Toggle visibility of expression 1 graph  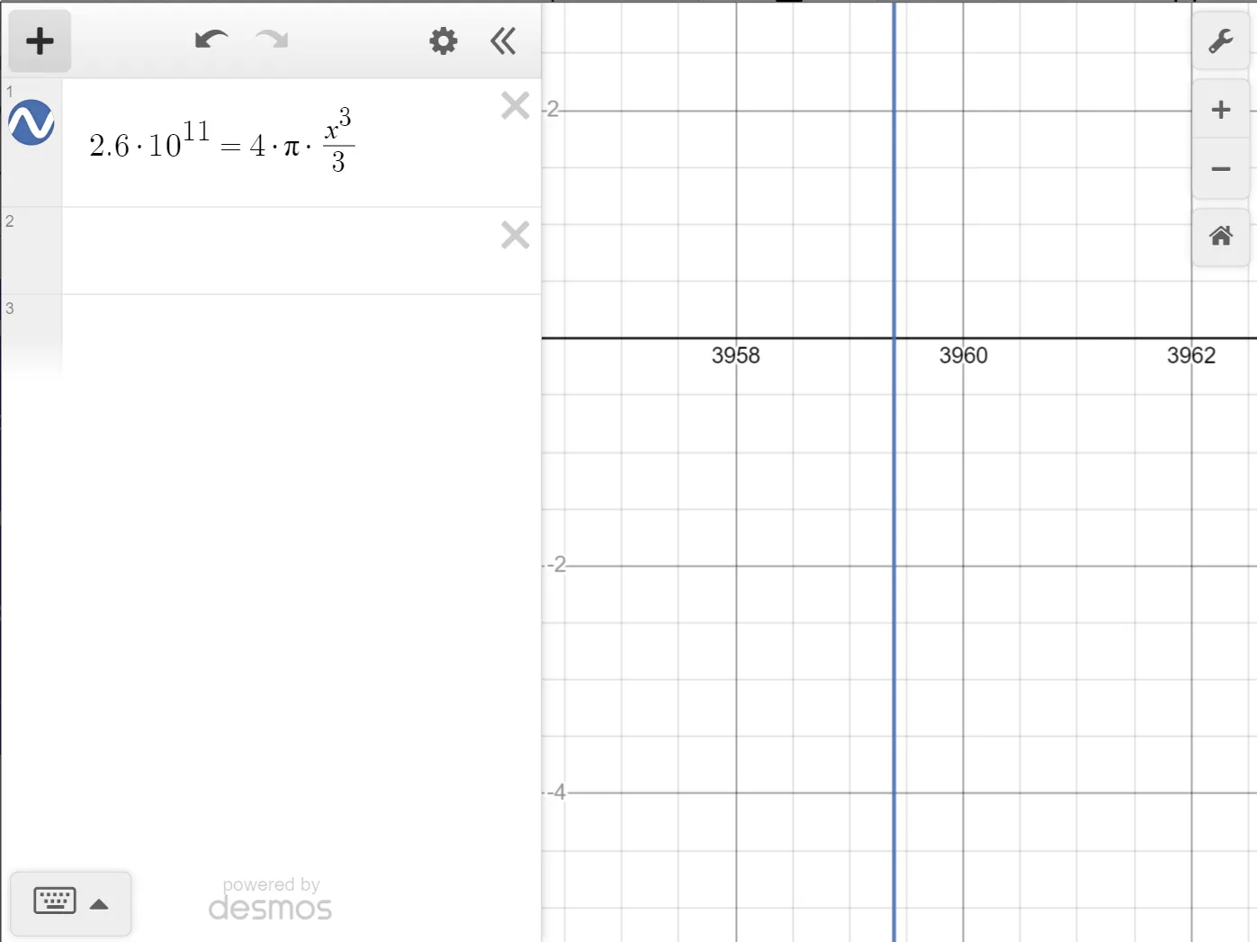pos(31,122)
